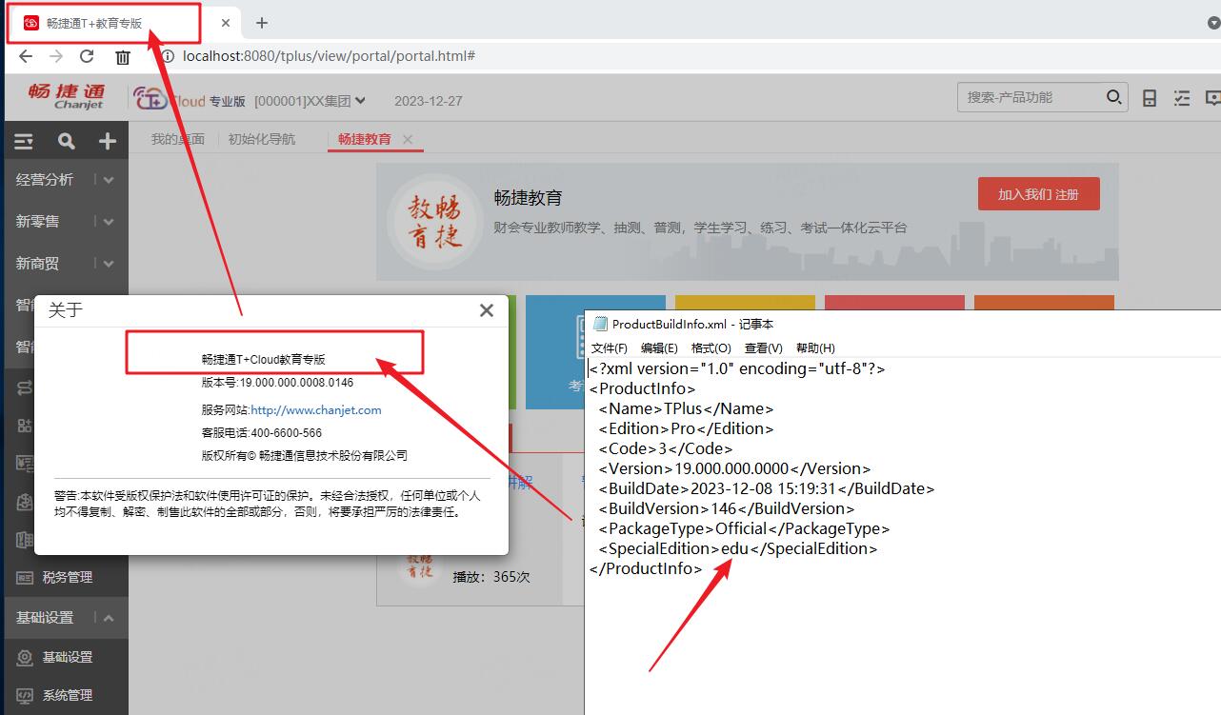
Task: Click the 版本号:19.000.000.0008.0146 text
Action: 277,383
